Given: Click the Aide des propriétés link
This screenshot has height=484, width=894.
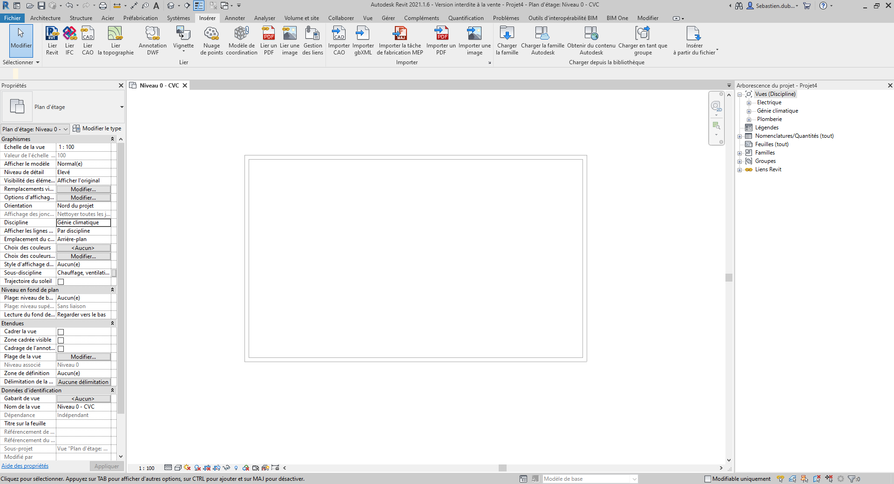Looking at the screenshot, I should (25, 466).
